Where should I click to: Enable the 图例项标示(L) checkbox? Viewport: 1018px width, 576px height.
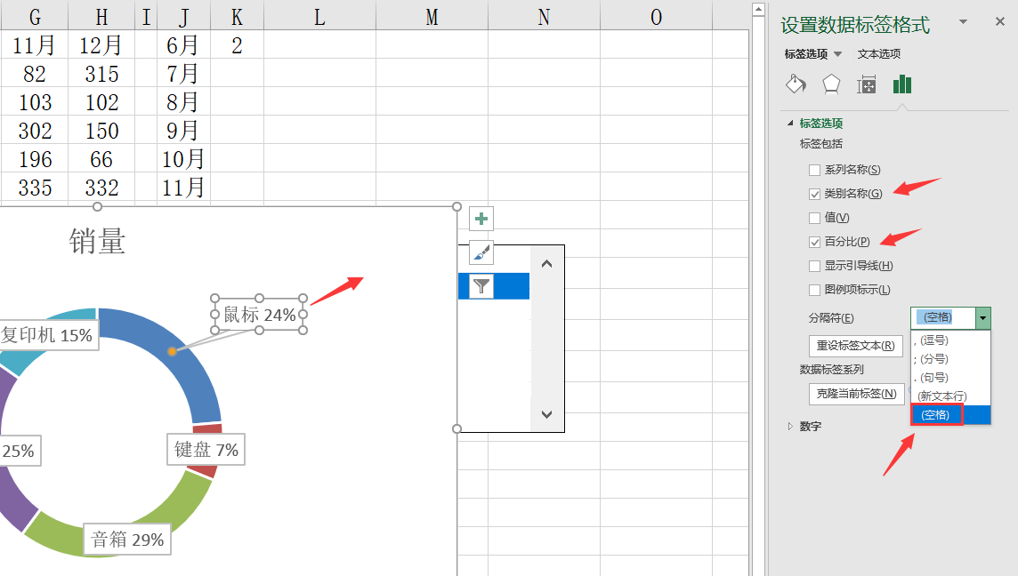click(815, 290)
